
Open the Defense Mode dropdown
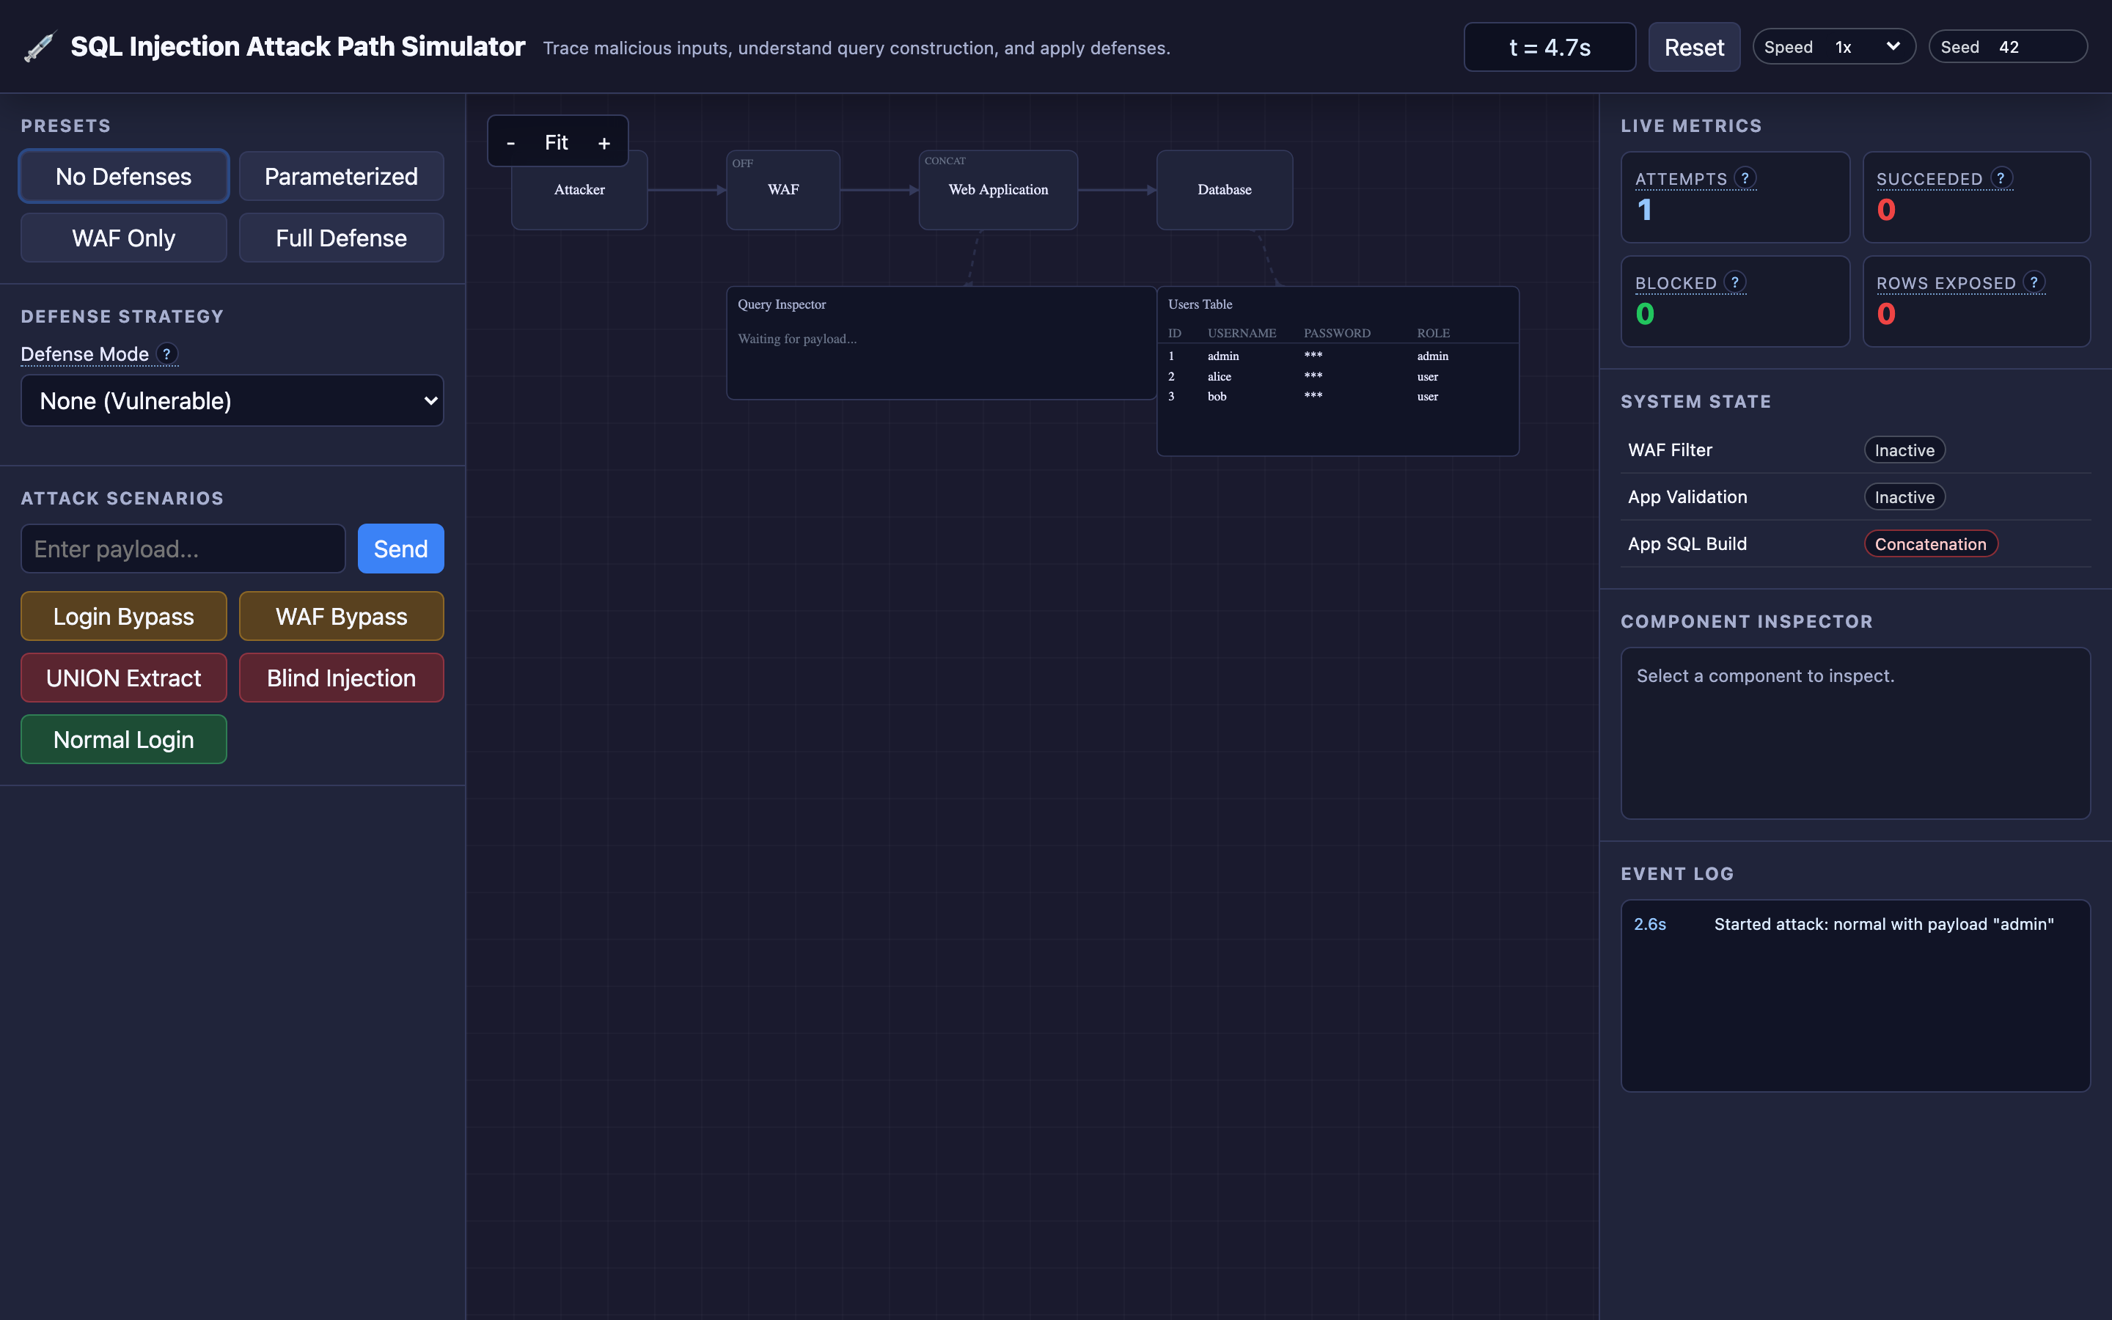(x=232, y=400)
